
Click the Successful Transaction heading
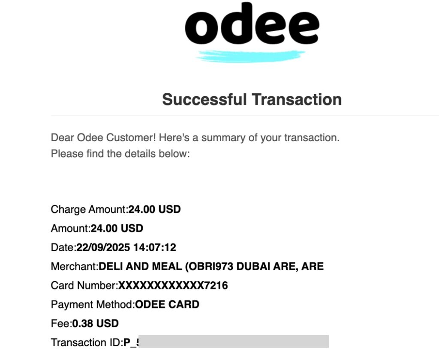252,99
